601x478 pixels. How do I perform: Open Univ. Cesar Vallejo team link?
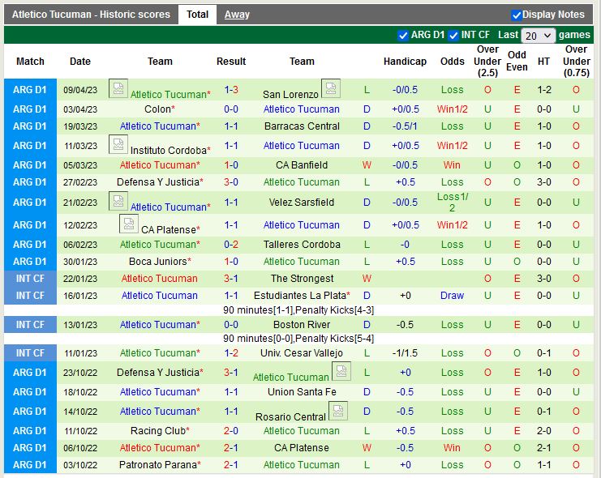302,353
